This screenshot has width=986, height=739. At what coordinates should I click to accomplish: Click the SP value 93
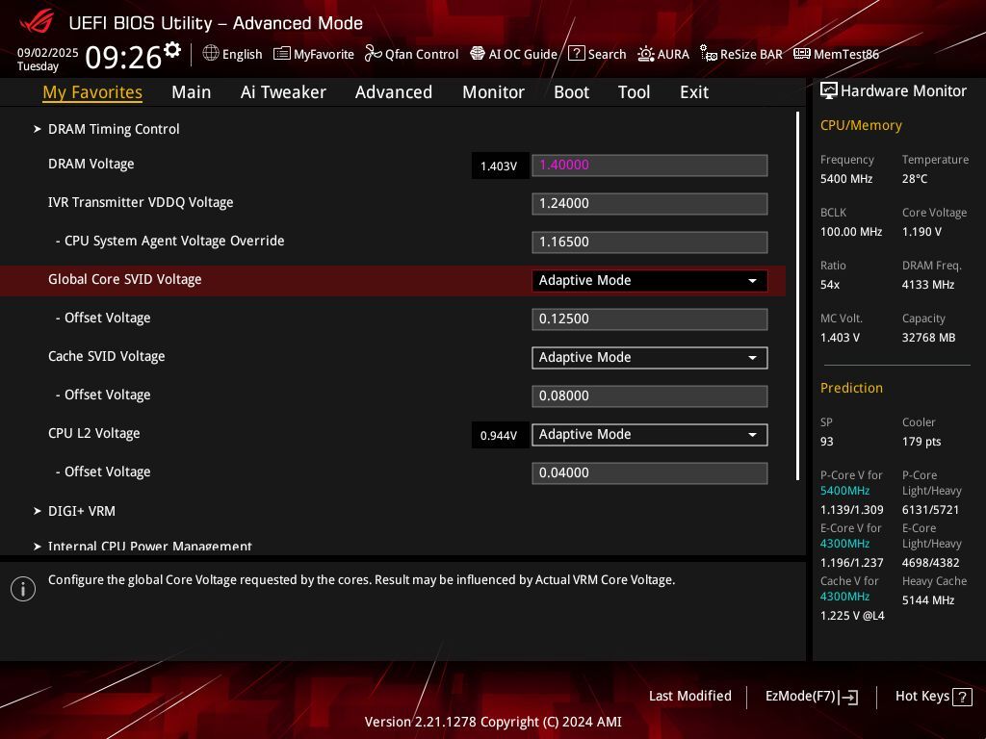[826, 441]
